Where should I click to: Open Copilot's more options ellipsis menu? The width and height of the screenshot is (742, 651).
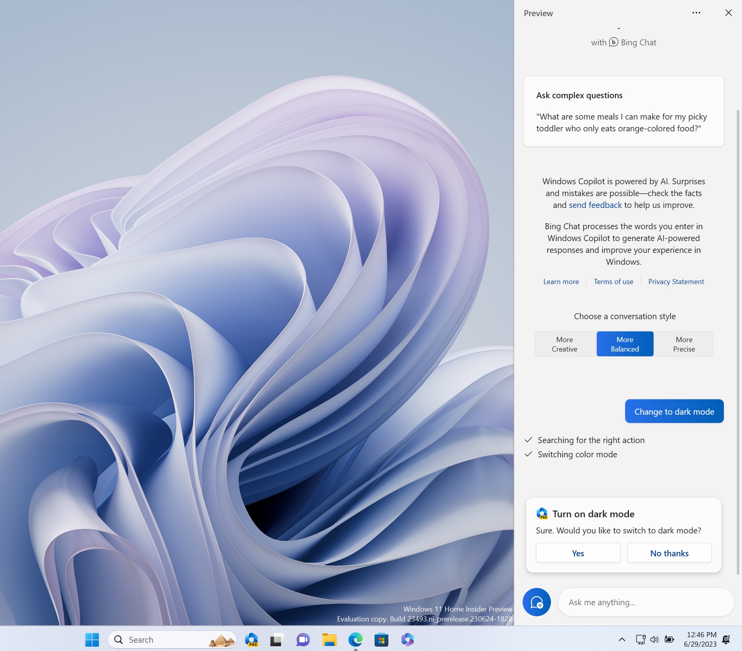pos(696,13)
